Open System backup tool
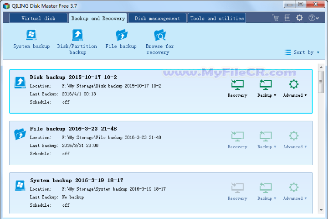 click(31, 39)
